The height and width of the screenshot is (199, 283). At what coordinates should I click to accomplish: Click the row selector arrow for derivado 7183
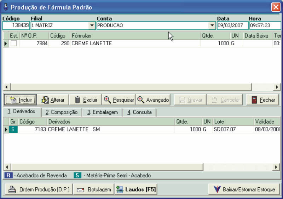(6, 129)
